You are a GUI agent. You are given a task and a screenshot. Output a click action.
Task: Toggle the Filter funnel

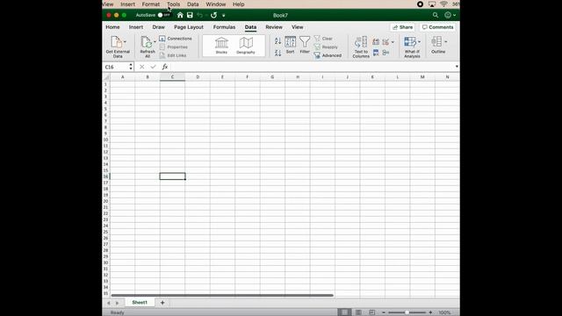pos(305,45)
